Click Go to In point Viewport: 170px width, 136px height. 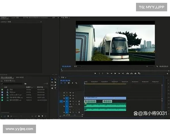tap(108, 73)
